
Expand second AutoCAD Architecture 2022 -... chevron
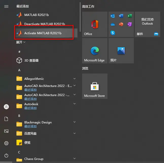[x=75, y=95]
